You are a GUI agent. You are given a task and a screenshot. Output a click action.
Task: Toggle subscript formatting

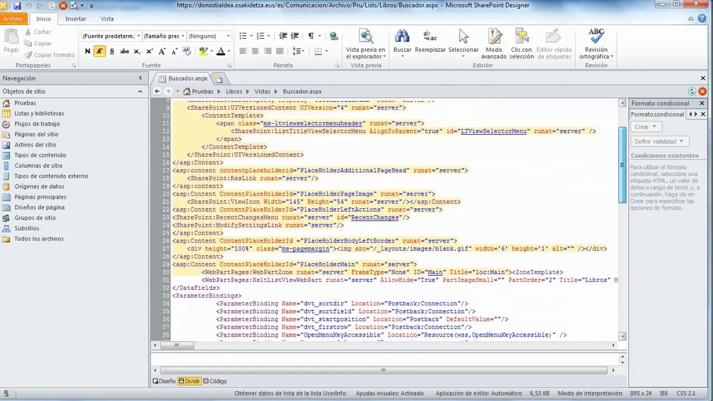pyautogui.click(x=137, y=51)
